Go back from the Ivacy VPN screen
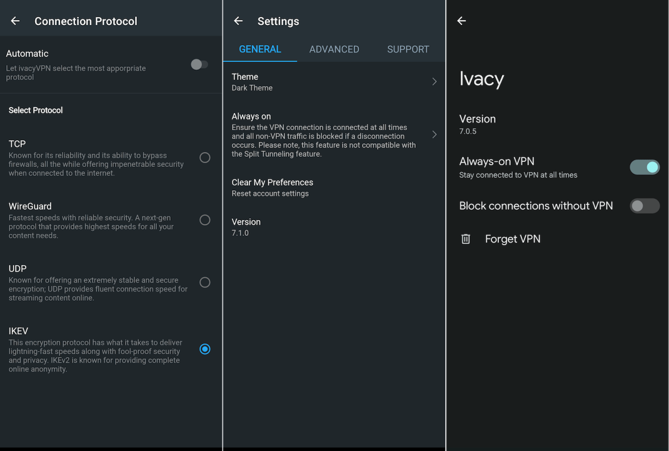 pos(461,21)
